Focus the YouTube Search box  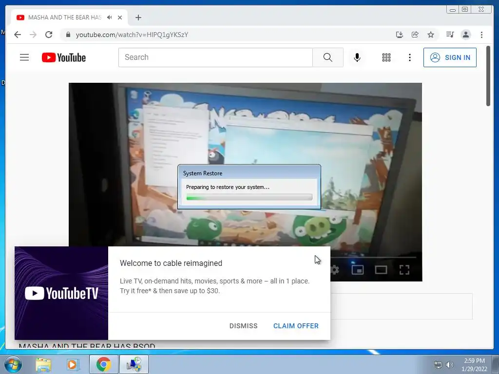tap(215, 57)
